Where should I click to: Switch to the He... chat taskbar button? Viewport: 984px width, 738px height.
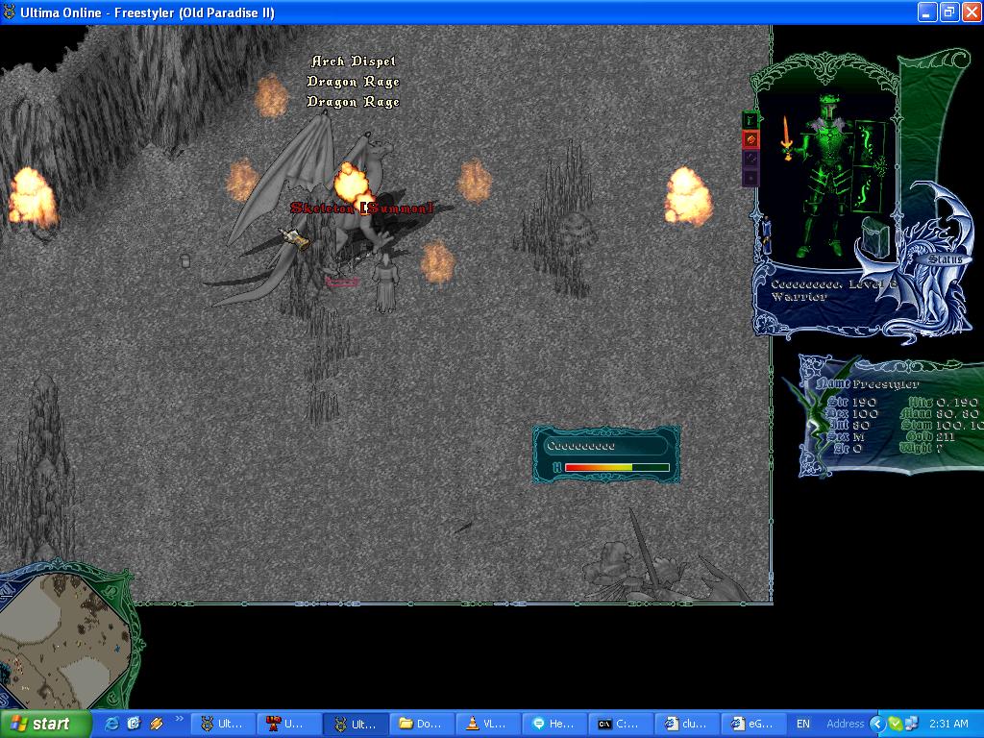(x=556, y=724)
